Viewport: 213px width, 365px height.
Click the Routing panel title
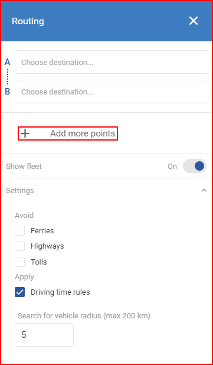pyautogui.click(x=28, y=21)
